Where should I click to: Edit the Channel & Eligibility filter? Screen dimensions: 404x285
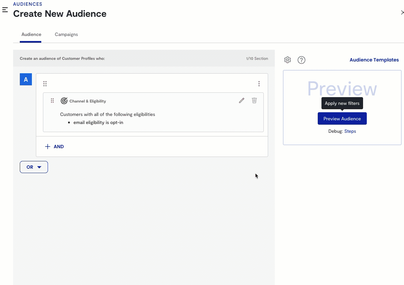click(x=242, y=100)
